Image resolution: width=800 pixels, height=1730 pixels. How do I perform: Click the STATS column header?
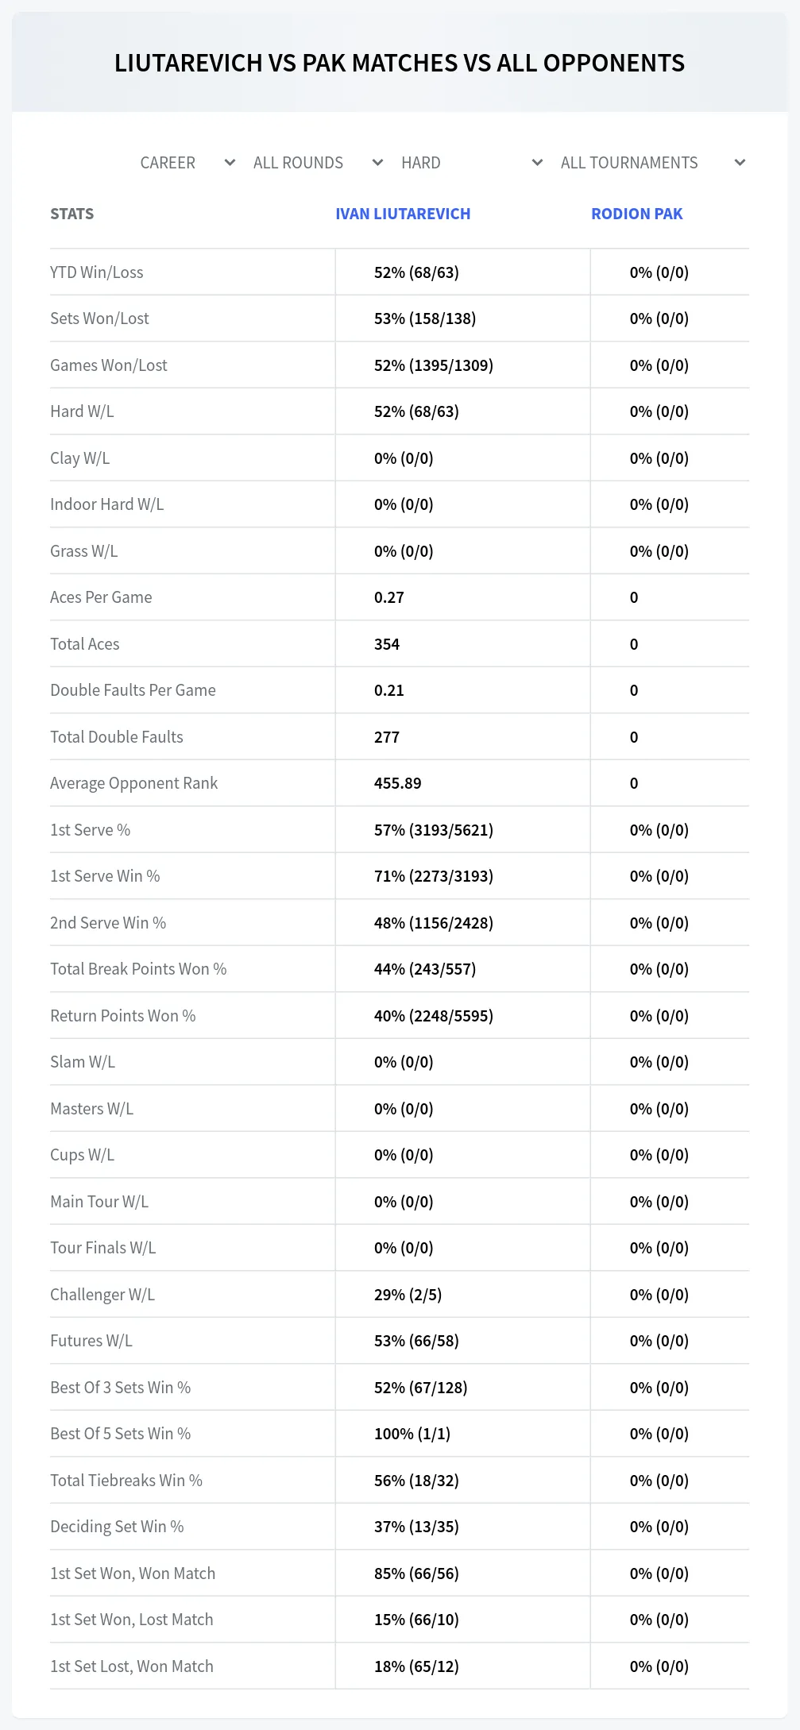coord(72,214)
